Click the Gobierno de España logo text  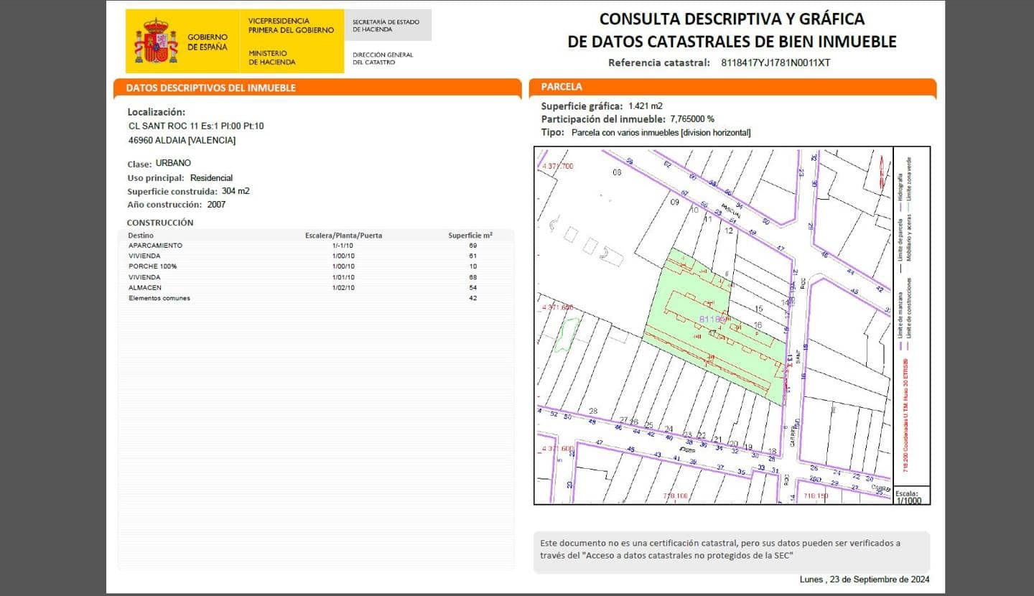coord(208,42)
